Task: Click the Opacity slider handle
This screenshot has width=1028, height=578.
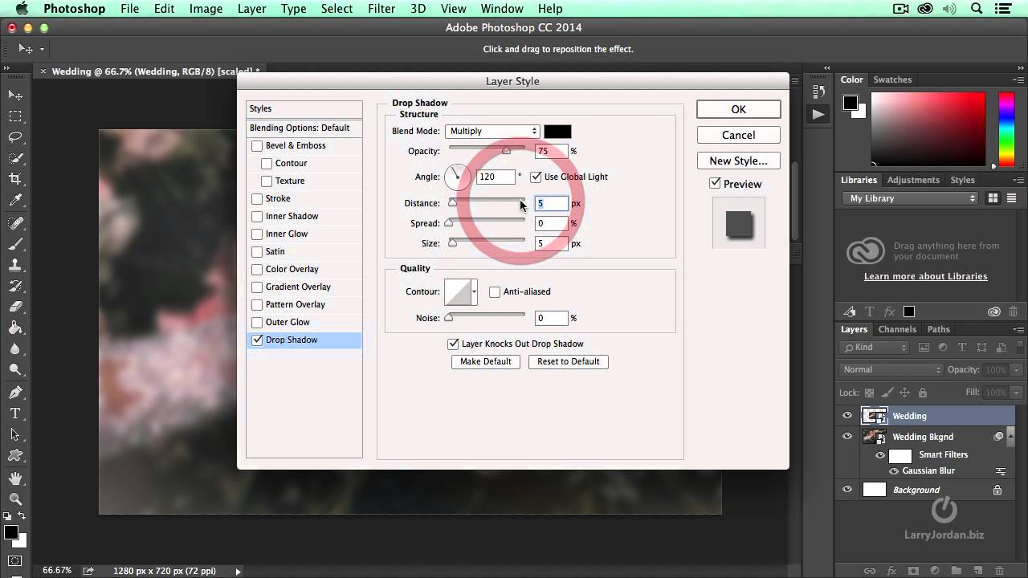Action: pos(506,151)
